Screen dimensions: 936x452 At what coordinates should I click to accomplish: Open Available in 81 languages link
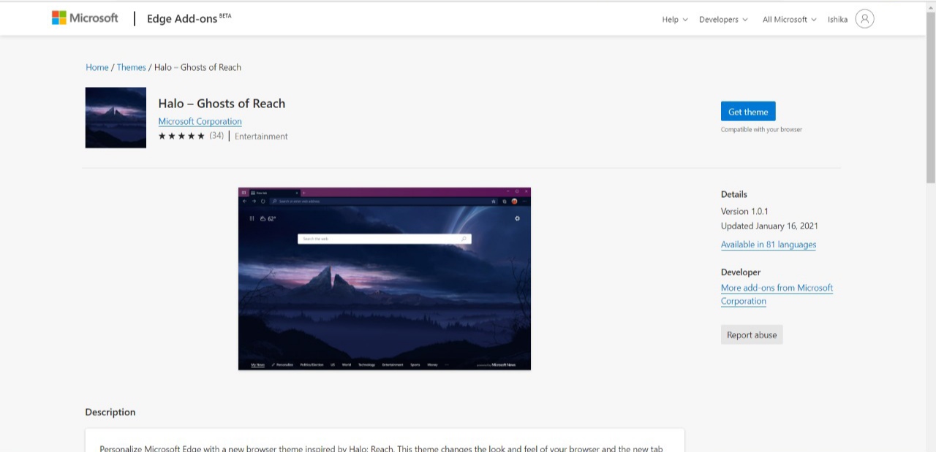coord(769,245)
